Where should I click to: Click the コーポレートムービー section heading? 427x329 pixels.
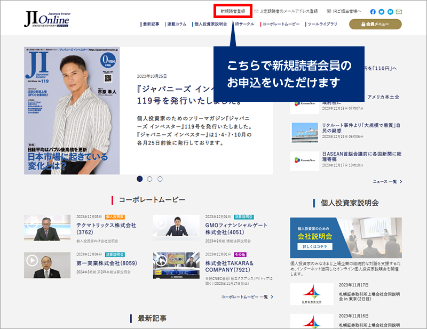pos(152,200)
